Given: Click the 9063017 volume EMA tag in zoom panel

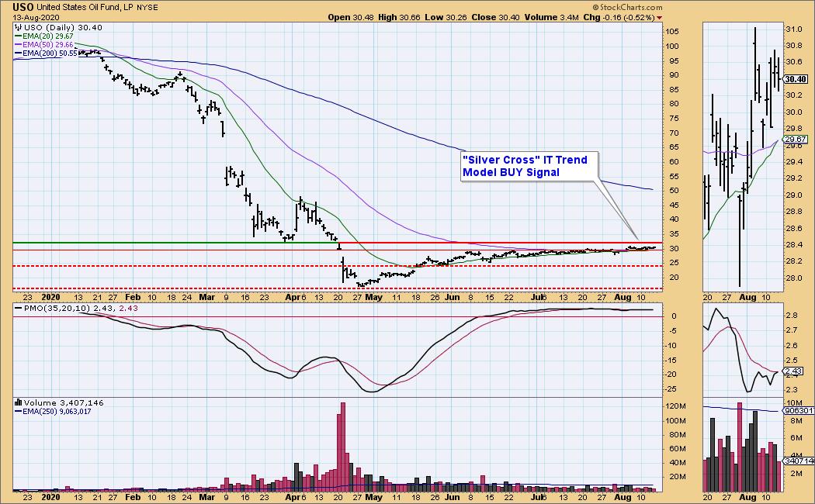Looking at the screenshot, I should pos(799,411).
